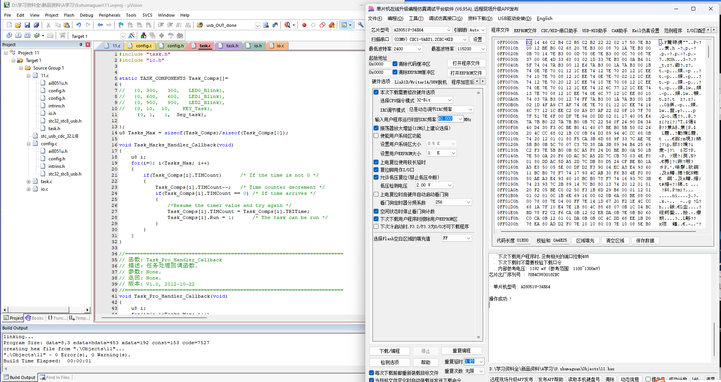Open 看门狗定时器分频系数 256 dropdown
Viewport: 721px width, 382px height.
[453, 202]
